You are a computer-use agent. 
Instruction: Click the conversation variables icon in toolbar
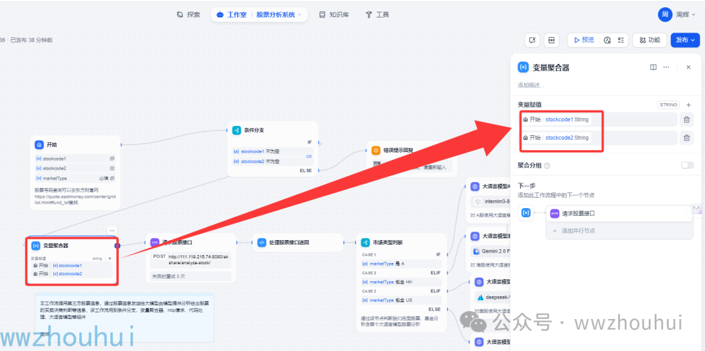coord(533,40)
